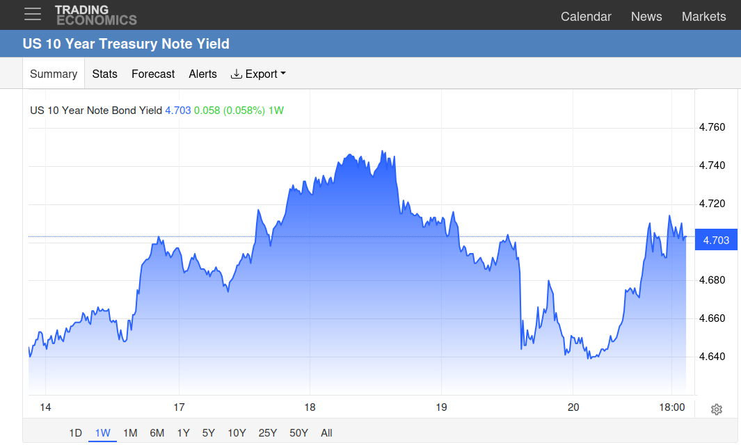This screenshot has height=447, width=741.
Task: Select the All time range
Action: tap(326, 433)
